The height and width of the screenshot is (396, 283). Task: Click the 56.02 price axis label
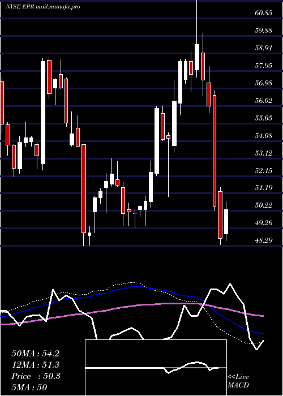264,101
